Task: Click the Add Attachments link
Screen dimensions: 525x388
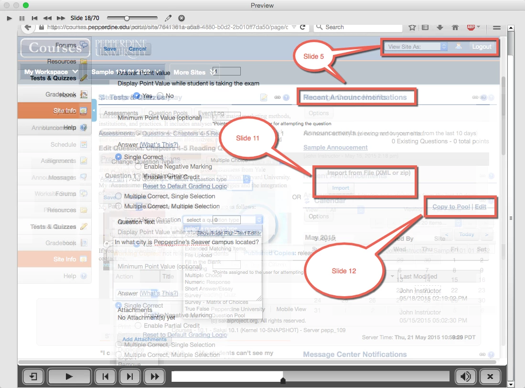Action: [144, 339]
